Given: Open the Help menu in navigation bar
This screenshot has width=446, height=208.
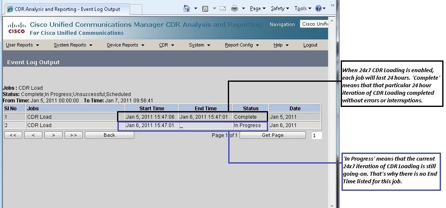Looking at the screenshot, I should click(281, 45).
